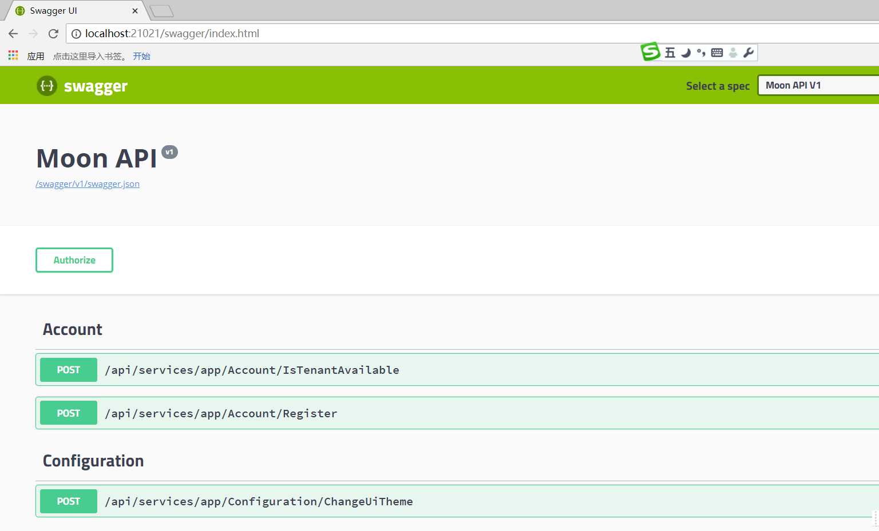The height and width of the screenshot is (531, 879).
Task: Click the 开始 import bookmarks link
Action: (x=141, y=56)
